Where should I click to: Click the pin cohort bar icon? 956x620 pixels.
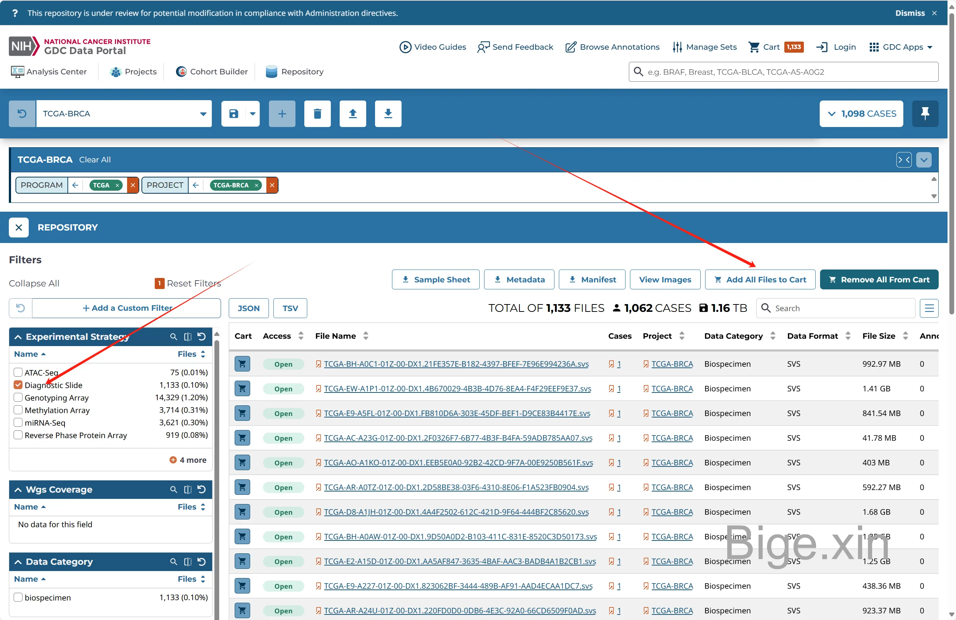click(925, 114)
